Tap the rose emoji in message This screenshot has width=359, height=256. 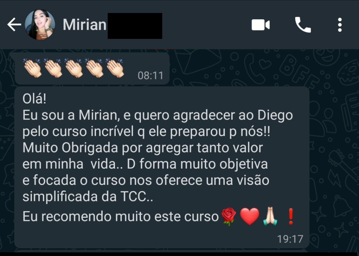(x=228, y=216)
